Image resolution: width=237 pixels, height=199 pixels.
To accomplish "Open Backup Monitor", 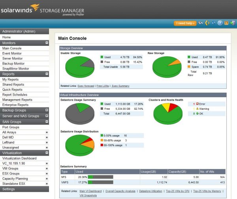I will coord(24,64).
